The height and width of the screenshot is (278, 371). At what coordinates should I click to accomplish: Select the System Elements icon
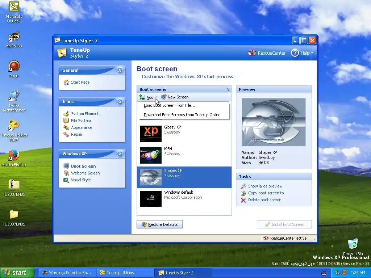coord(66,114)
